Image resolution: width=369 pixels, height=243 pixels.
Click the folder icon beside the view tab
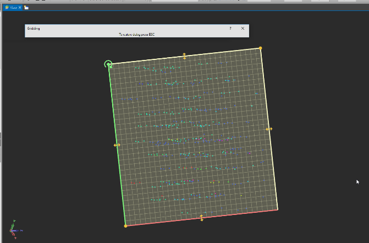(x=26, y=8)
